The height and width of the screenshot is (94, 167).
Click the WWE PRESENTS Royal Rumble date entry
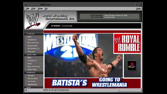click(x=116, y=15)
